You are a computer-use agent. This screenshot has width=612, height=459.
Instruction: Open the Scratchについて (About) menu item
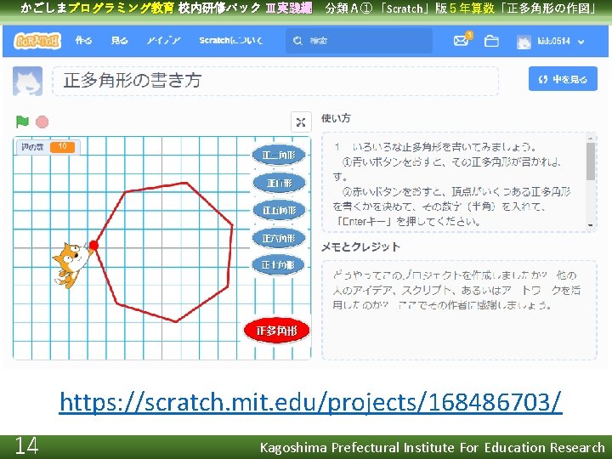tap(230, 41)
